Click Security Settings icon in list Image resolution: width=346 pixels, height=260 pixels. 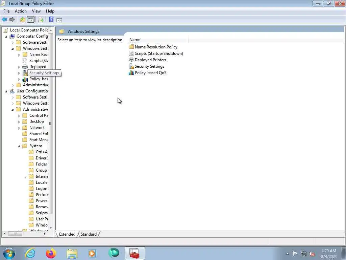(x=131, y=66)
